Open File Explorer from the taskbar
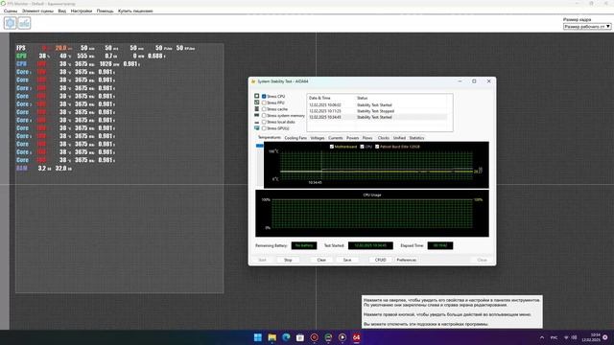 pos(272,337)
